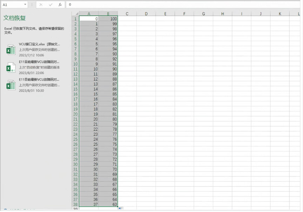Image resolution: width=303 pixels, height=212 pixels.
Task: Click cell B21 containing 80
Action: click(x=108, y=119)
